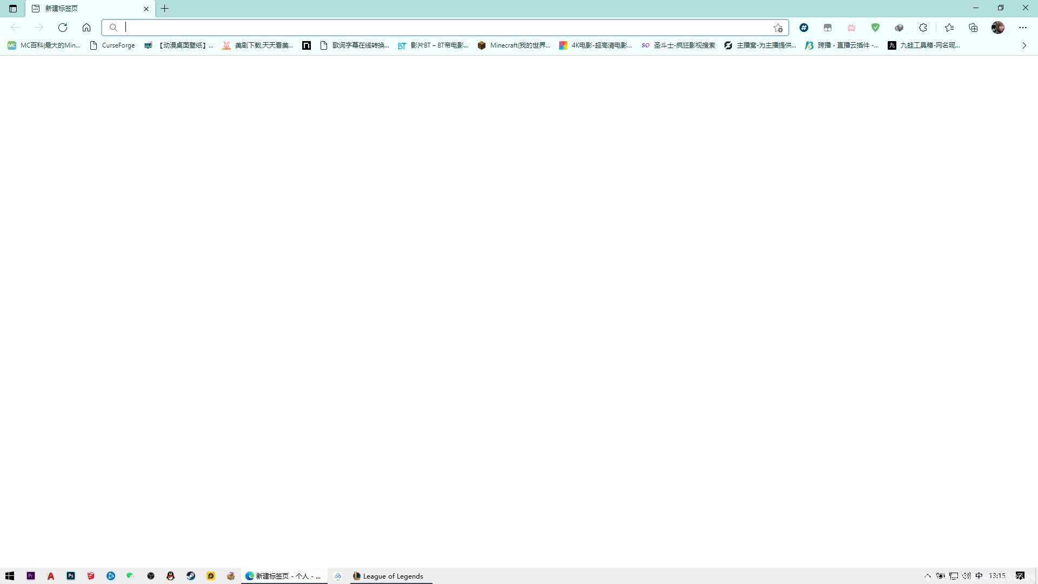Add this page to favorites star

click(x=778, y=28)
